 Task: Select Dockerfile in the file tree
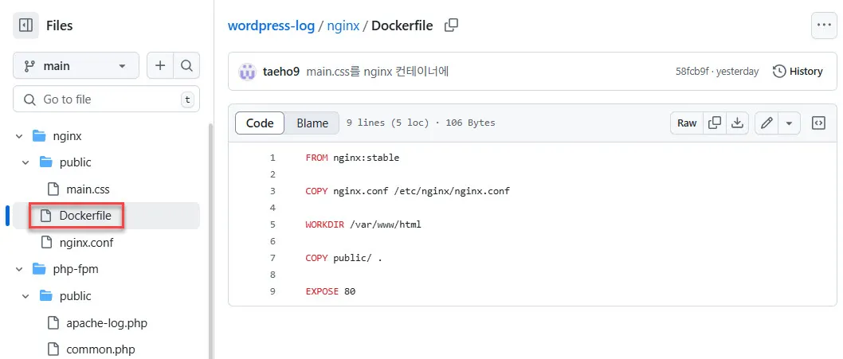107,216
